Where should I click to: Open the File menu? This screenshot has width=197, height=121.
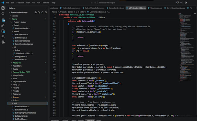click(x=8, y=3)
